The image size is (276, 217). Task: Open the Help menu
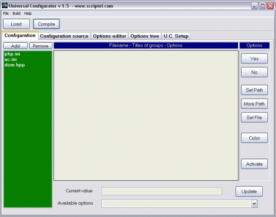point(28,13)
